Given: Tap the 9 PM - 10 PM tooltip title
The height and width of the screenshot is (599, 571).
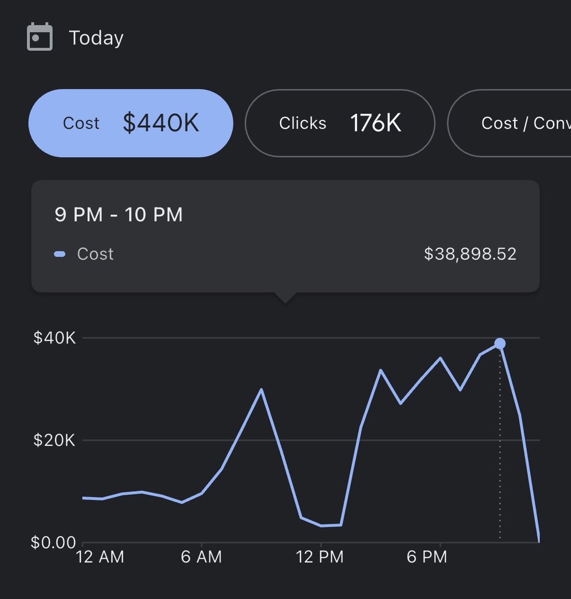Looking at the screenshot, I should pos(119,215).
